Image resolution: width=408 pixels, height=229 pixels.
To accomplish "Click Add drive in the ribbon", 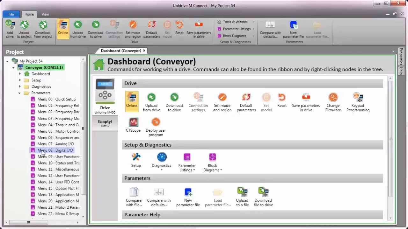I will [10, 29].
